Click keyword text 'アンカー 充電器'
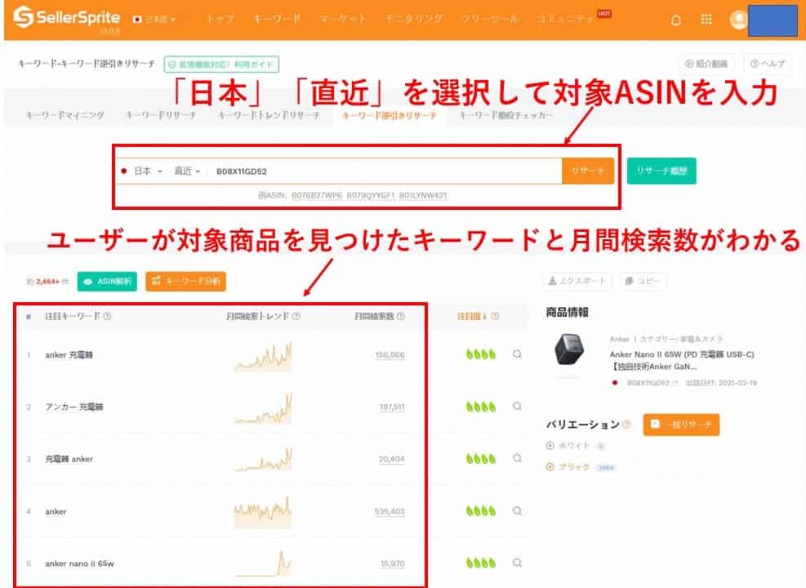Image resolution: width=806 pixels, height=588 pixels. 74,407
